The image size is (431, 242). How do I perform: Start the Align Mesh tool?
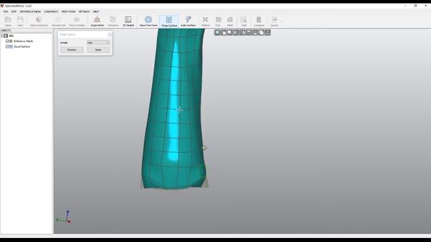point(97,21)
